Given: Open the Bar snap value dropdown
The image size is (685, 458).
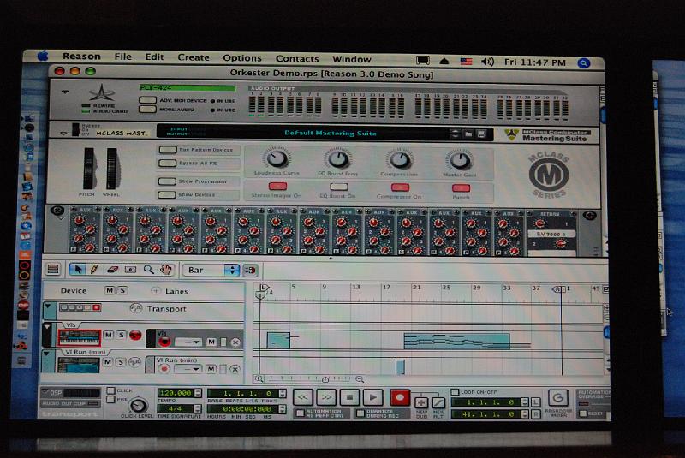Looking at the screenshot, I should point(211,270).
